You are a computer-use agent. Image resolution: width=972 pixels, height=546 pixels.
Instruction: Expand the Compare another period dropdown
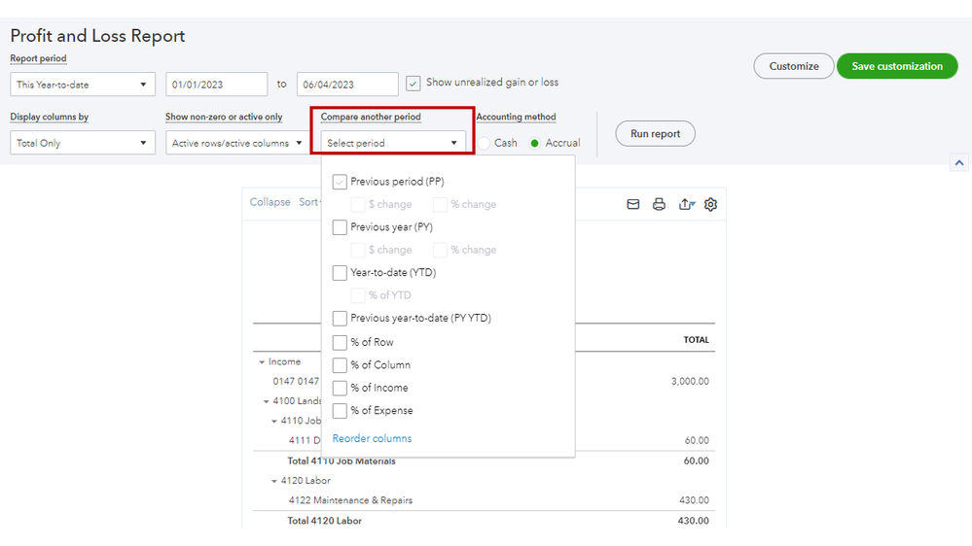coord(393,143)
